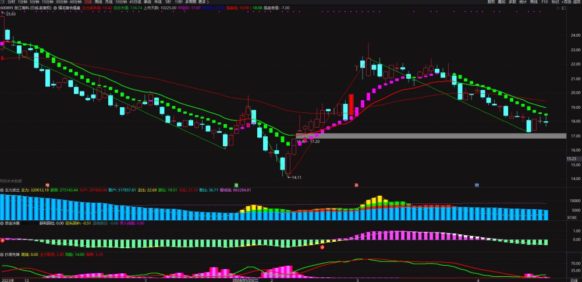Image resolution: width=582 pixels, height=282 pixels.
Task: Open the 统计 statistics menu
Action: point(523,2)
